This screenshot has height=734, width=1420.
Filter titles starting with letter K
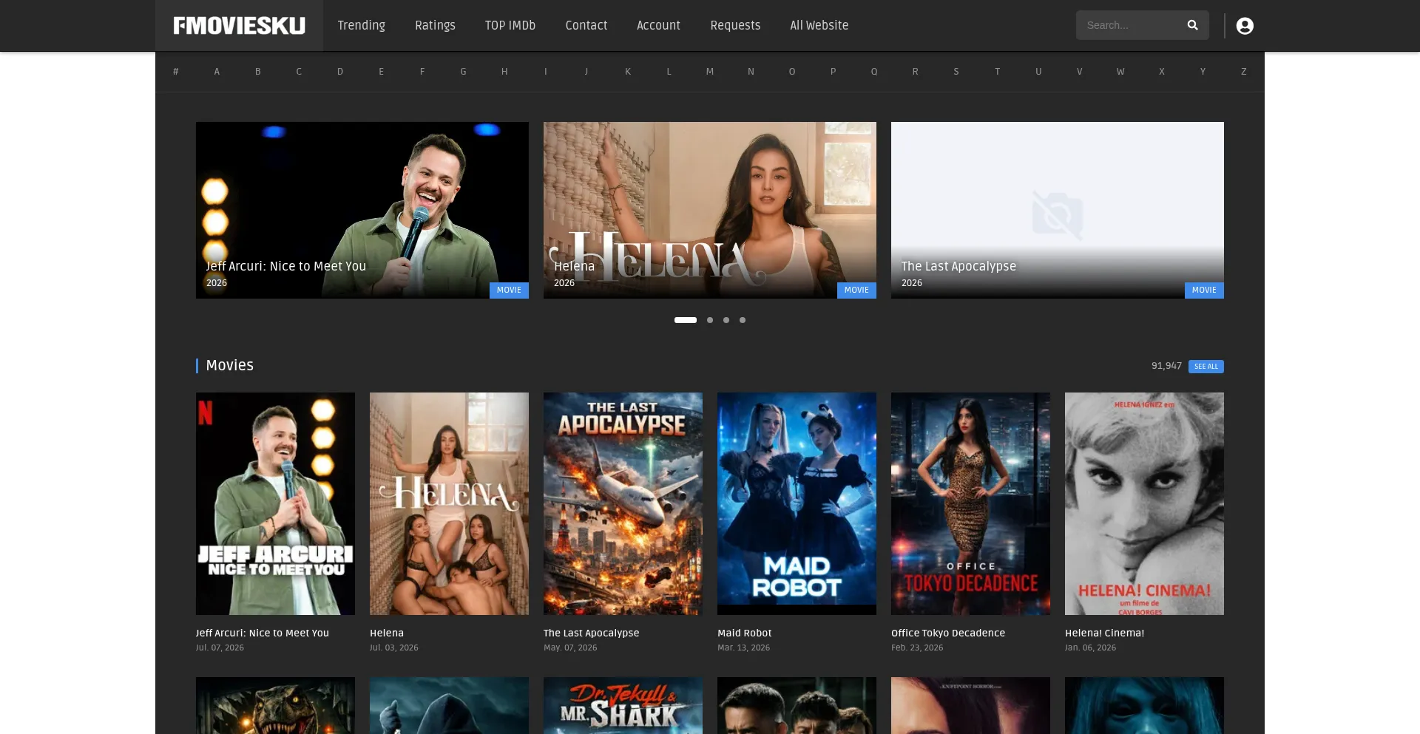[628, 72]
